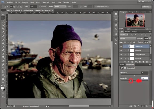Hide the Intensidad 1 layer
The height and width of the screenshot is (109, 154).
121,46
